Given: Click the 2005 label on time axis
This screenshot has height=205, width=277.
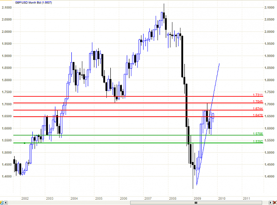Looking at the screenshot, I should pyautogui.click(x=99, y=198).
